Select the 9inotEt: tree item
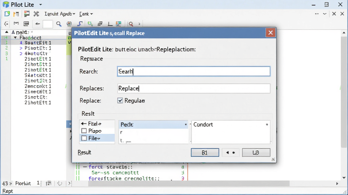The image size is (348, 195). [x=36, y=97]
